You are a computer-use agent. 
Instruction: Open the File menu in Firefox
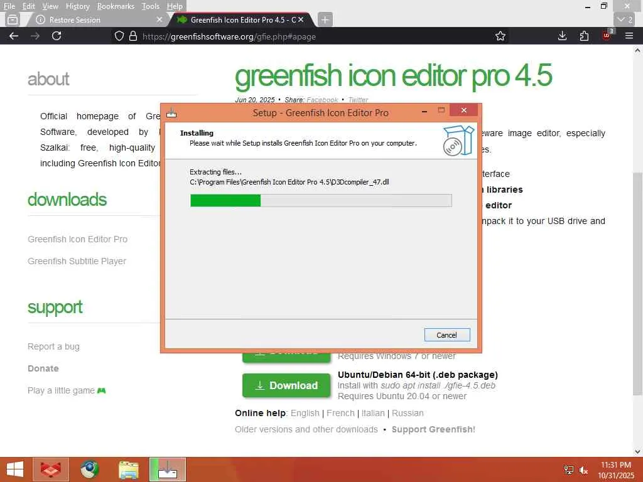point(9,6)
